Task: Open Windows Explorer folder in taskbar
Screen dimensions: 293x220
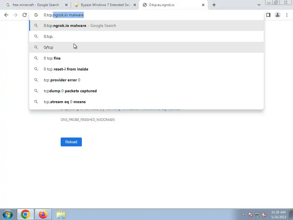Action: point(61,214)
